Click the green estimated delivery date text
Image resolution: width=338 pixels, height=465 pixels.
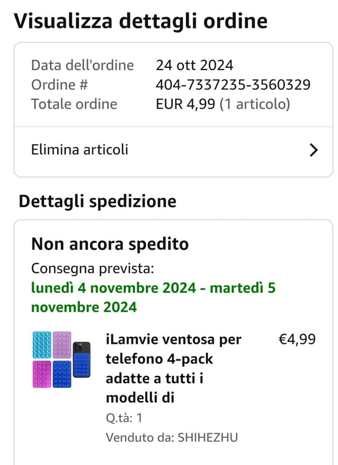(x=153, y=298)
